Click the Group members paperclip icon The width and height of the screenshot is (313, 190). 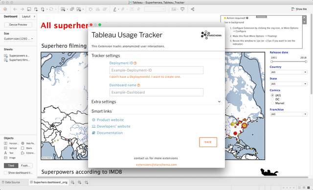tap(123, 9)
